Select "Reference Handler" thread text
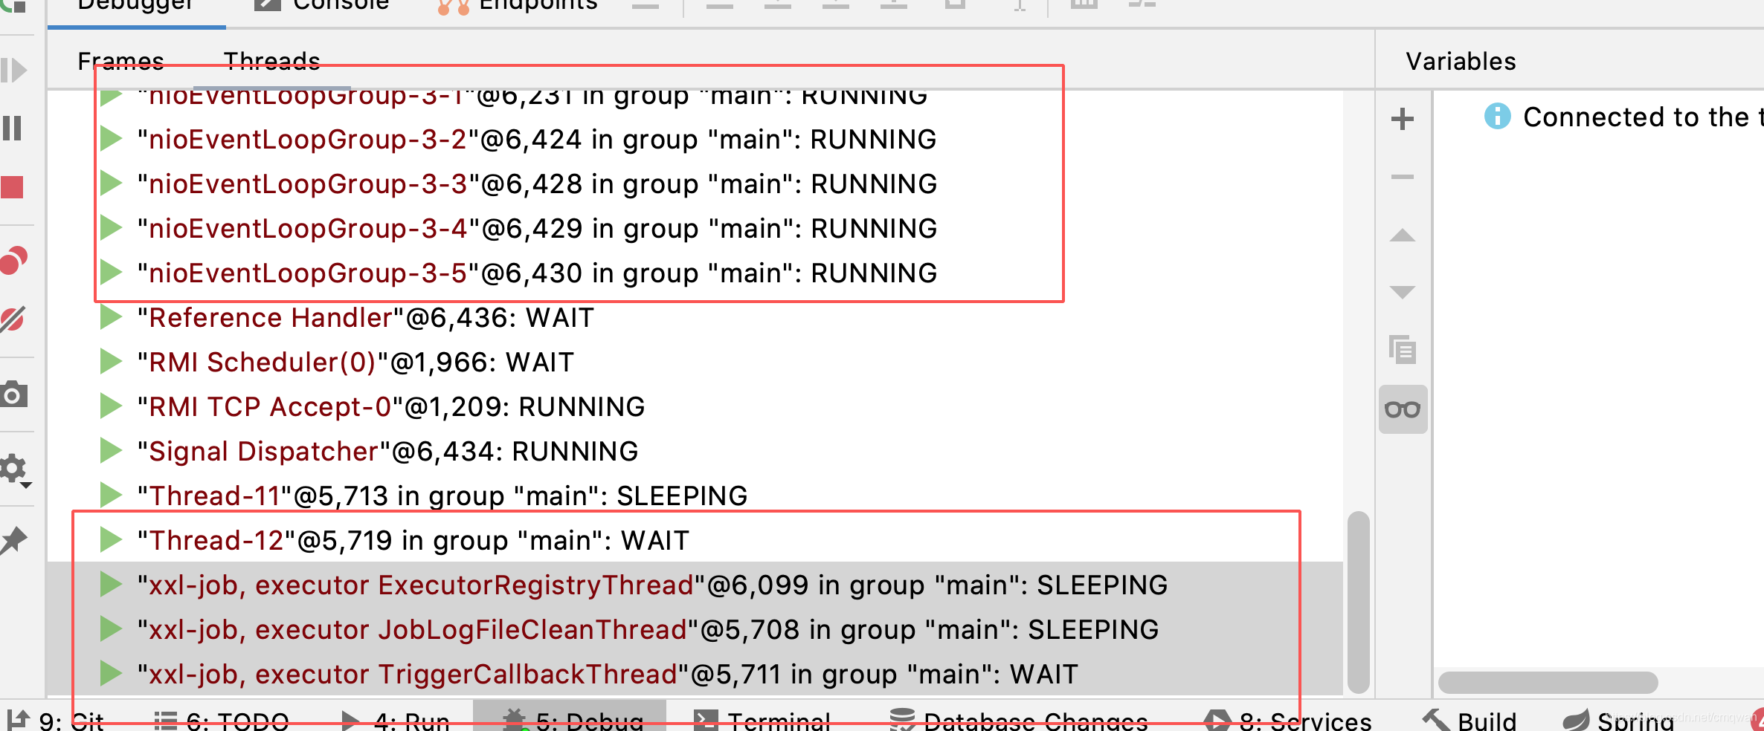This screenshot has height=731, width=1764. (x=365, y=317)
